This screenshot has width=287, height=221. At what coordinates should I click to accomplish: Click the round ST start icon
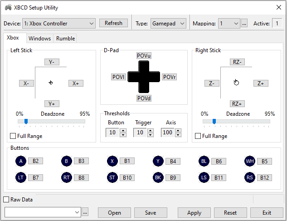pyautogui.click(x=112, y=177)
